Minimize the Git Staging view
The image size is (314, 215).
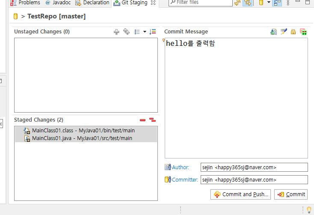[298, 2]
